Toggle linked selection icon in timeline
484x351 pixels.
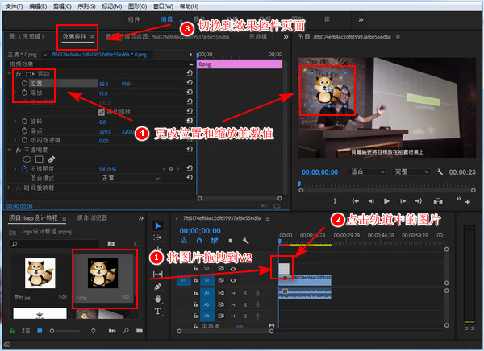215,241
